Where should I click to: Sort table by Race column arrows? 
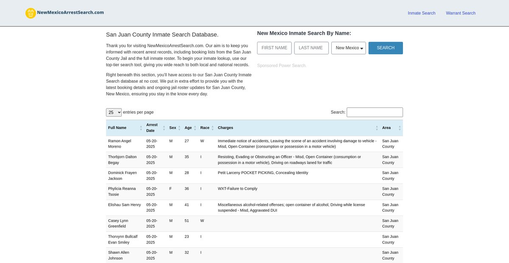click(x=213, y=128)
